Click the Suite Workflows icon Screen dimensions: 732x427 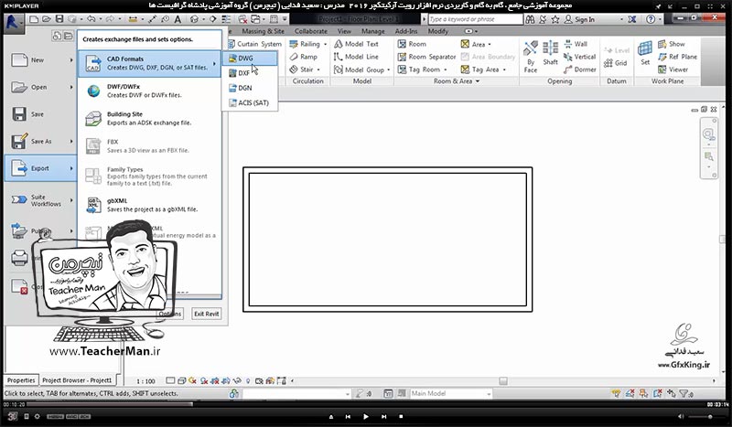19,199
